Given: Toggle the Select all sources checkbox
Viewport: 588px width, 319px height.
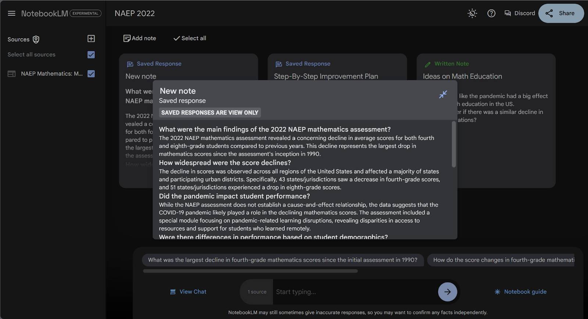Looking at the screenshot, I should 91,55.
